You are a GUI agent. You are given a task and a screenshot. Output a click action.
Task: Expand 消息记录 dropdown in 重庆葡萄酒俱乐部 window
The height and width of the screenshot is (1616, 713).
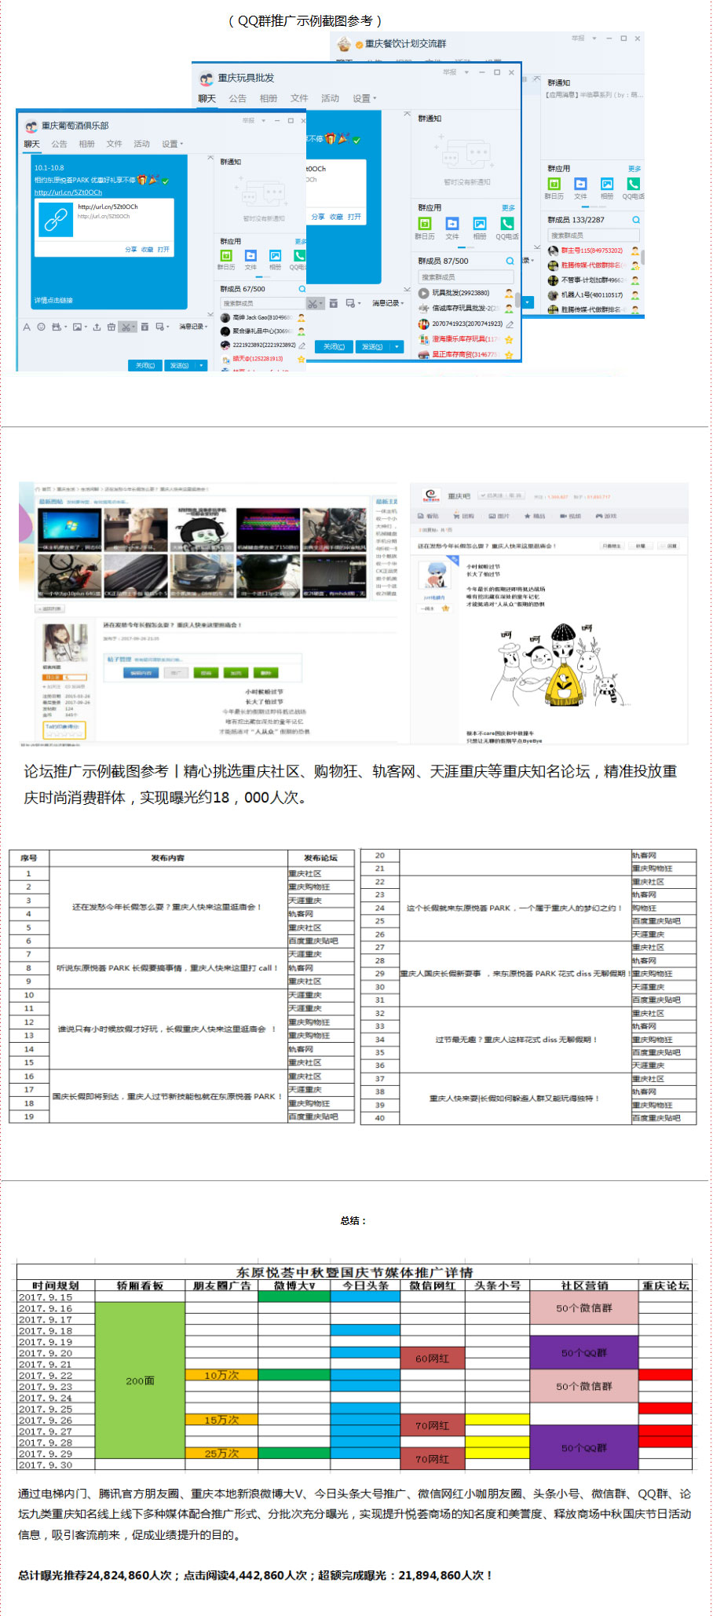[x=193, y=327]
